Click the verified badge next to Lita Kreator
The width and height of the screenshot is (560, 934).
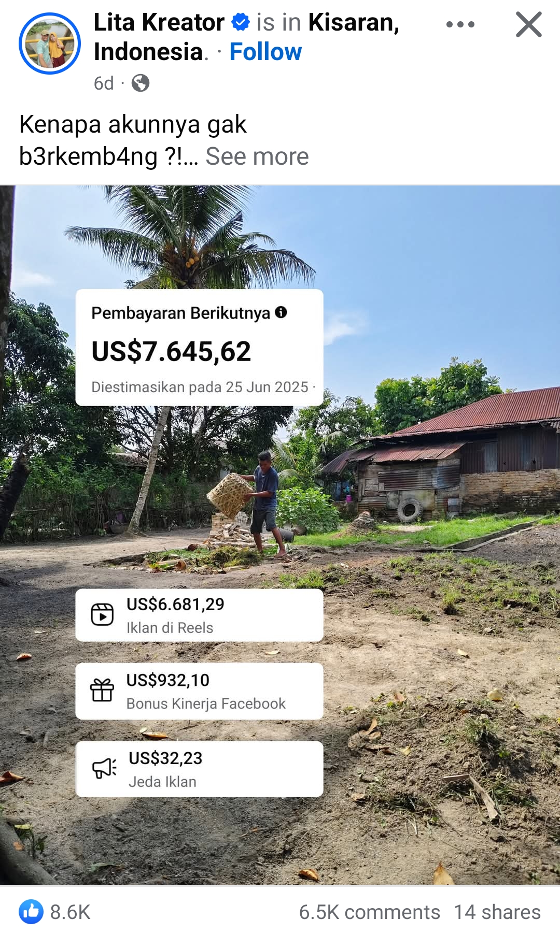240,22
